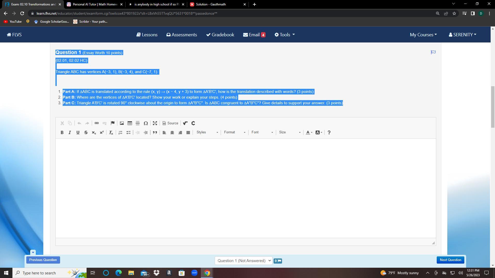Click the Next Question button

pyautogui.click(x=450, y=260)
